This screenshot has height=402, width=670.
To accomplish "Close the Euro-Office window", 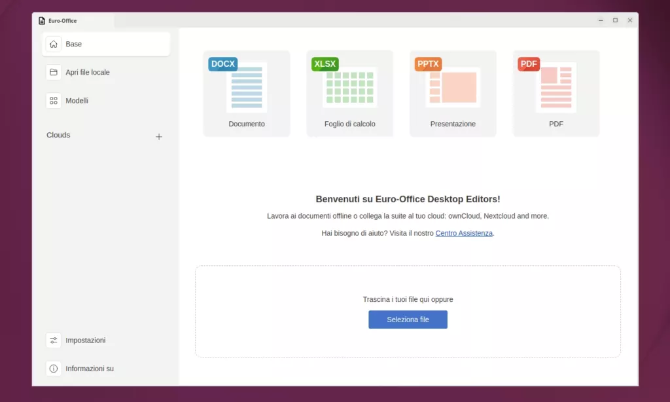I will tap(630, 20).
